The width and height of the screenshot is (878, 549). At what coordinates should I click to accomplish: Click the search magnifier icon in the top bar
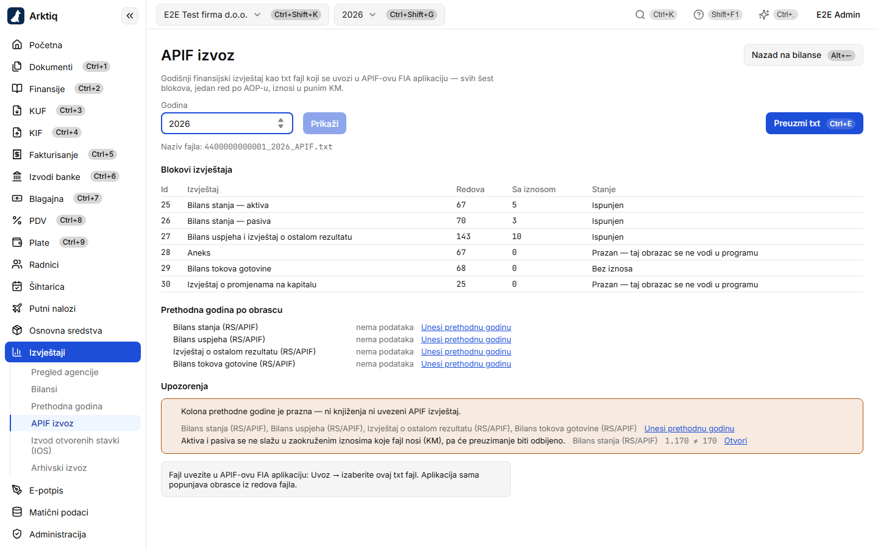coord(640,15)
